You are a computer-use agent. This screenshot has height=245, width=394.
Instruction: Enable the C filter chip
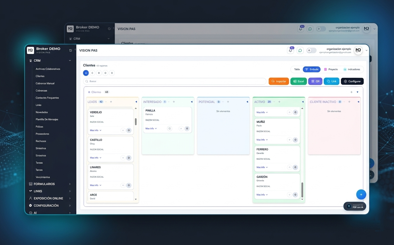[92, 73]
